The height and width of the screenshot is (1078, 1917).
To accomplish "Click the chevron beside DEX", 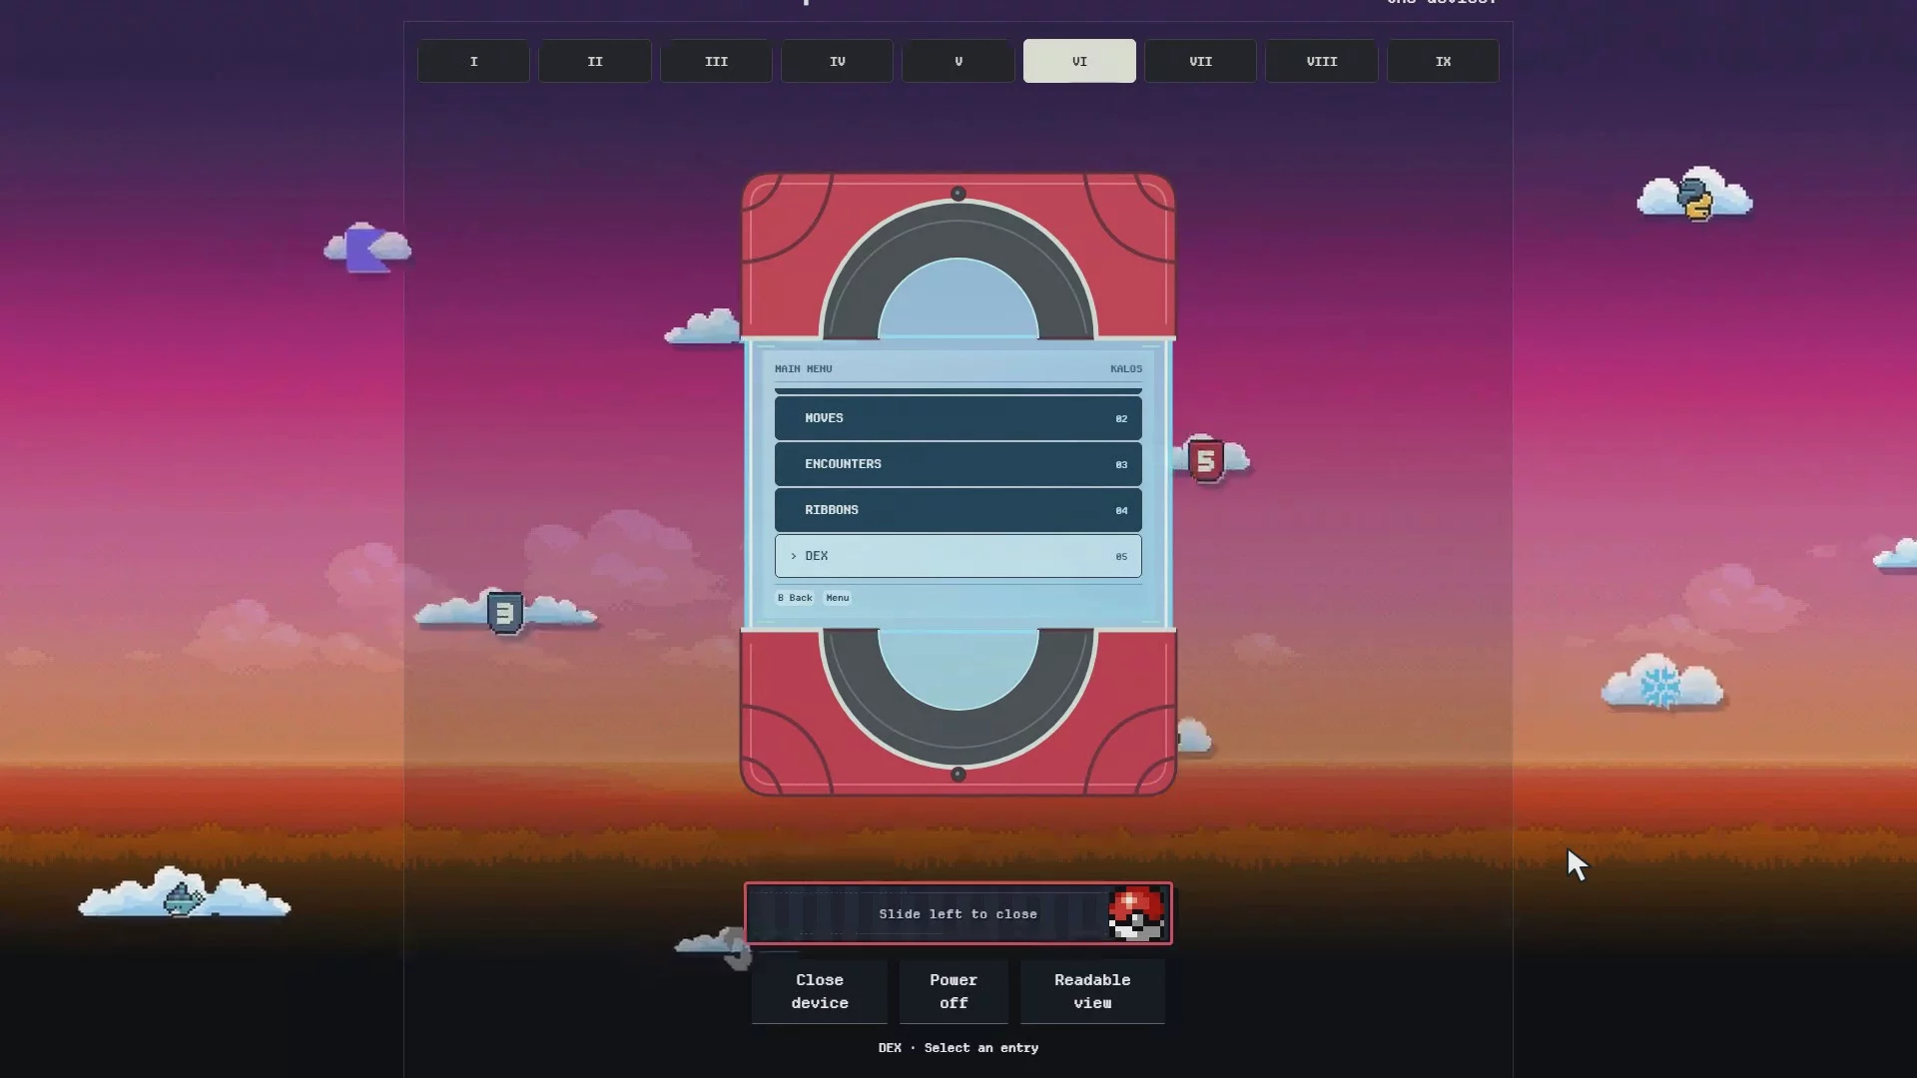I will click(794, 556).
